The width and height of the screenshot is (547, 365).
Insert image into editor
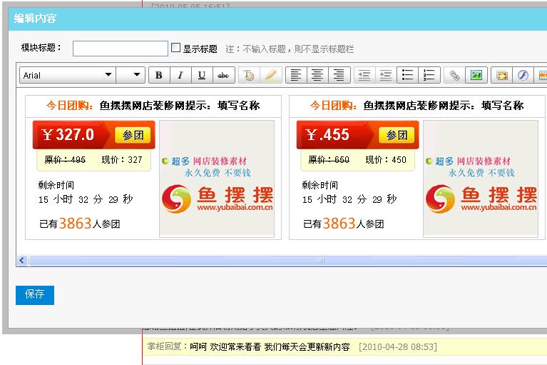[476, 75]
